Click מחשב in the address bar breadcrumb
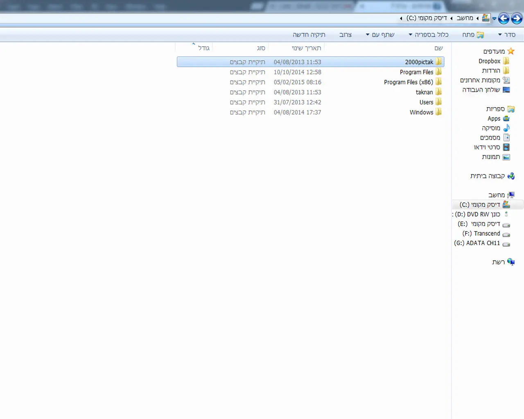This screenshot has width=524, height=419. tap(465, 18)
